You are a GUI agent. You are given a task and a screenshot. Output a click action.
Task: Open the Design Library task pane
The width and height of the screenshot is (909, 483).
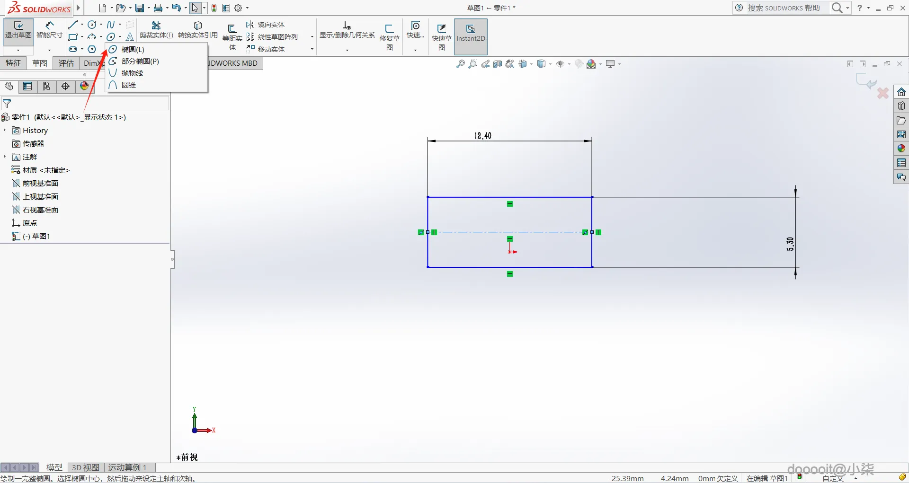pos(901,106)
